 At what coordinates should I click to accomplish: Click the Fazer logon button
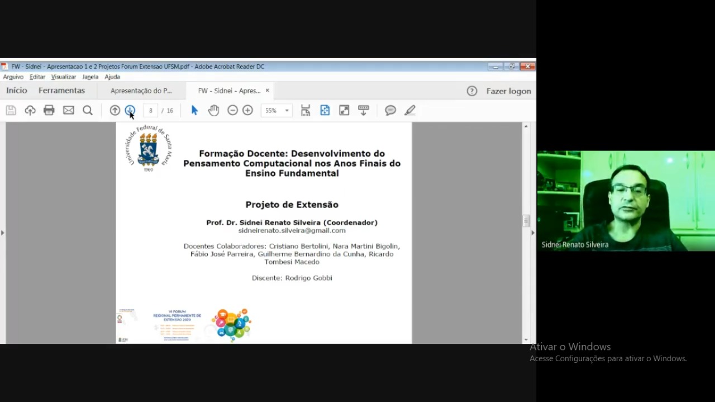pyautogui.click(x=508, y=91)
